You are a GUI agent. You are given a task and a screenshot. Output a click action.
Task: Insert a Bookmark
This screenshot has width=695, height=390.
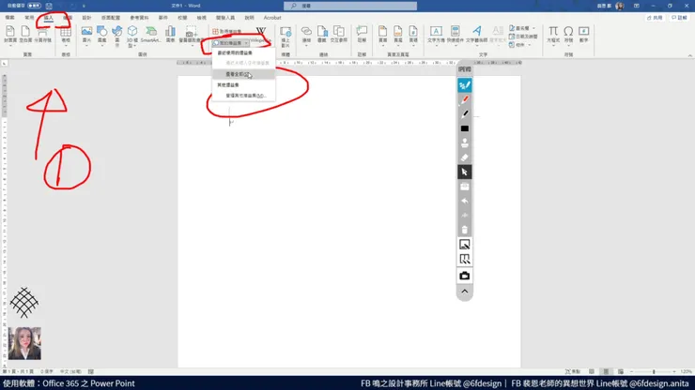pyautogui.click(x=322, y=34)
